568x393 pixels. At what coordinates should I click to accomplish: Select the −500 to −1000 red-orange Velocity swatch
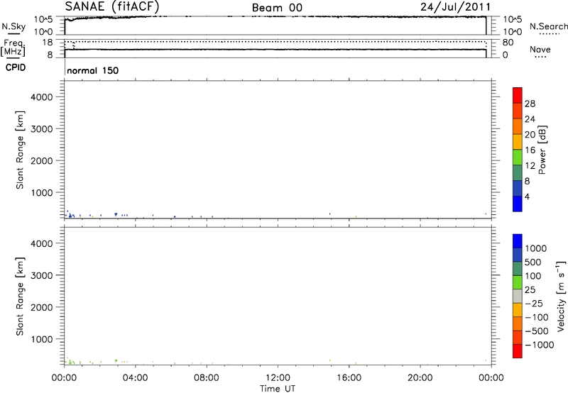click(518, 337)
